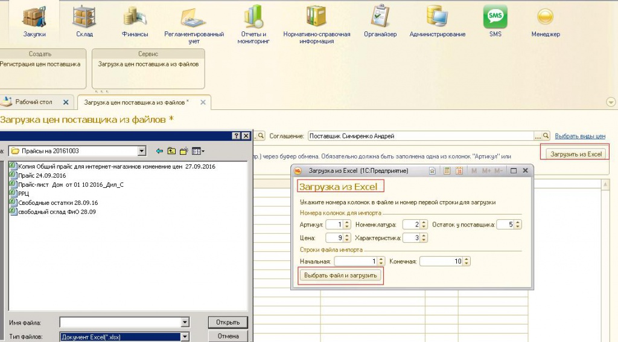
Task: Open the calendar icon in dialog title bar
Action: click(x=459, y=171)
